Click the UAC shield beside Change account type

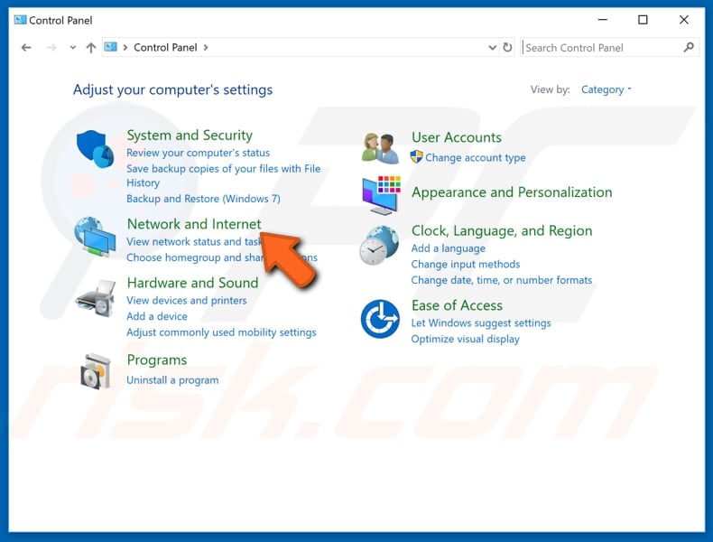[417, 157]
